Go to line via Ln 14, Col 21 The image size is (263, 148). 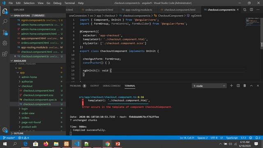[x=187, y=138]
